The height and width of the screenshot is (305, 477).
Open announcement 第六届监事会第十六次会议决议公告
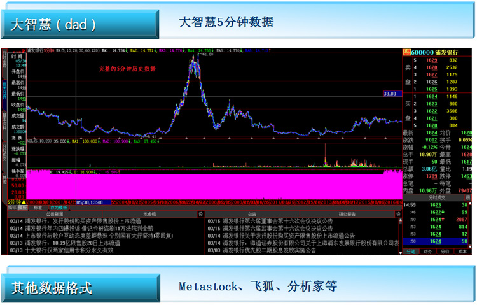(x=270, y=228)
